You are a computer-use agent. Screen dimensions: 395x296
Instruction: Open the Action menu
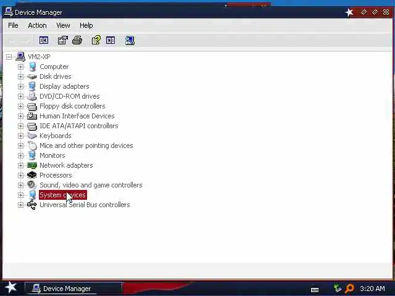37,25
